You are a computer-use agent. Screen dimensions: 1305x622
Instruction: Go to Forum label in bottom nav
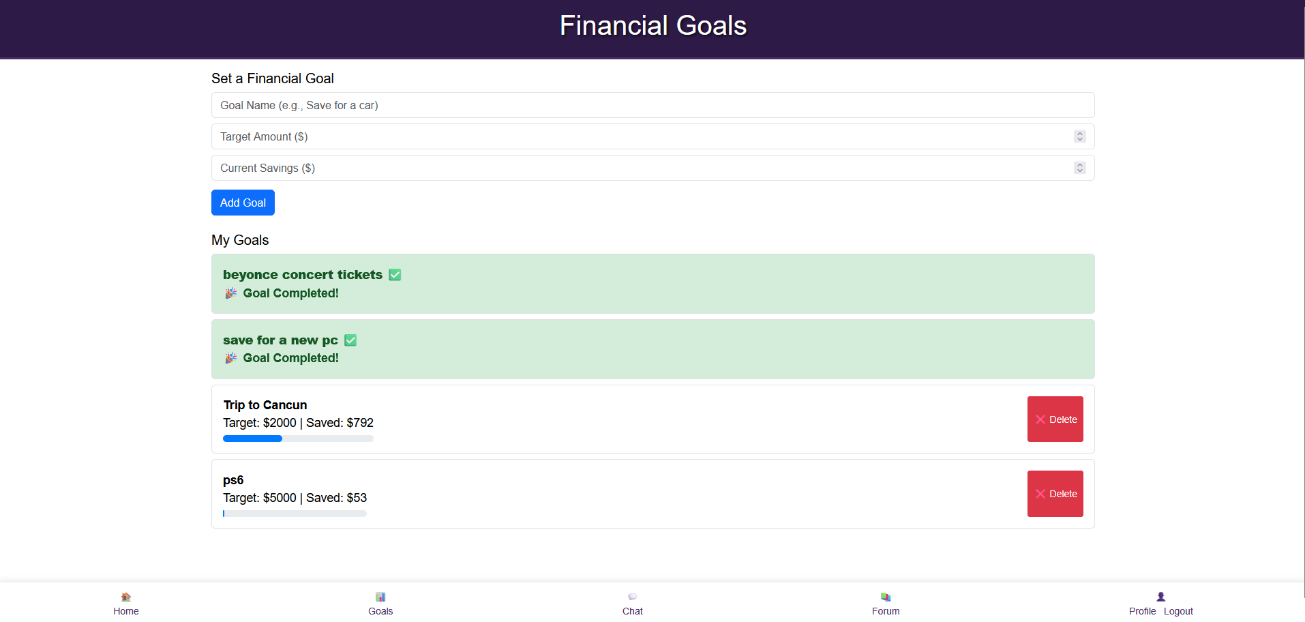pos(886,611)
